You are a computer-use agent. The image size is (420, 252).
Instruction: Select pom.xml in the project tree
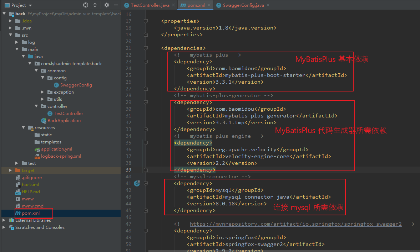(x=31, y=213)
